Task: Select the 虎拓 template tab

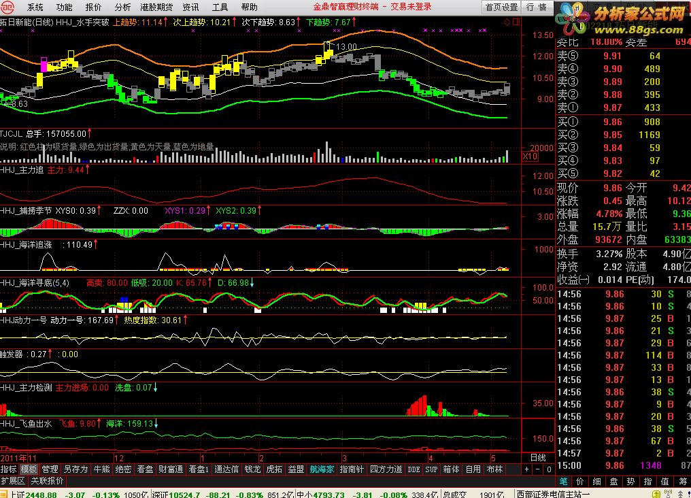Action: 274,469
